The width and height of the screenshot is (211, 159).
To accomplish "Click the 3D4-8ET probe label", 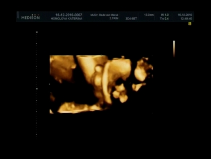I will 131,19.
